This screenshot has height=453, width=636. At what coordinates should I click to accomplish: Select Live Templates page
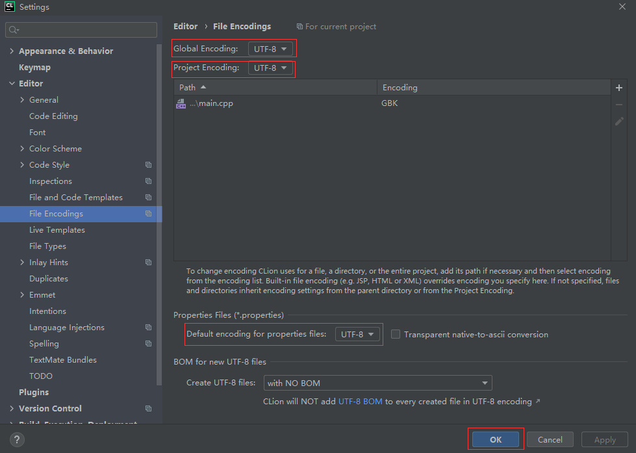(x=57, y=229)
